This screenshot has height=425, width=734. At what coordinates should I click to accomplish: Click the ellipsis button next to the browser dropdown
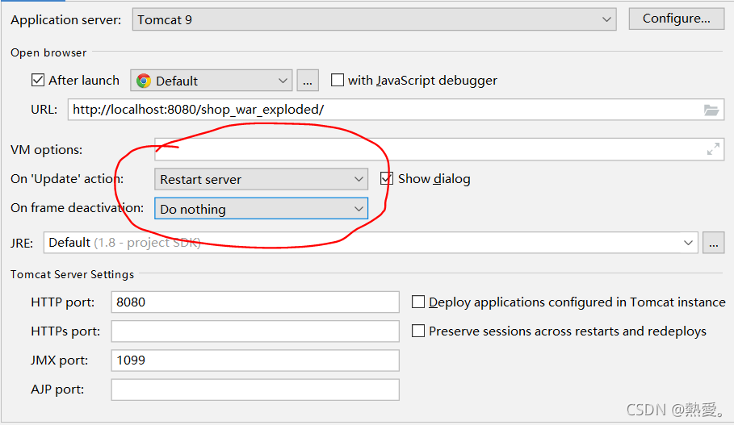pyautogui.click(x=308, y=81)
